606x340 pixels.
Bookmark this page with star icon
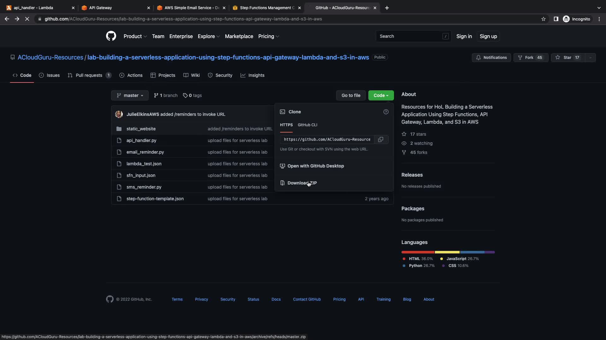pyautogui.click(x=543, y=19)
